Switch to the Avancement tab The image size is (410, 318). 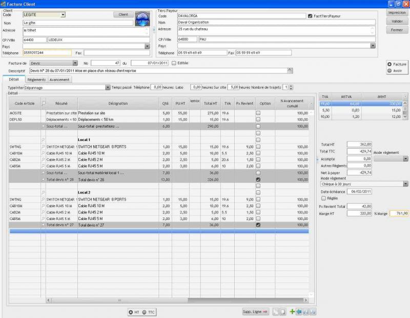59,79
